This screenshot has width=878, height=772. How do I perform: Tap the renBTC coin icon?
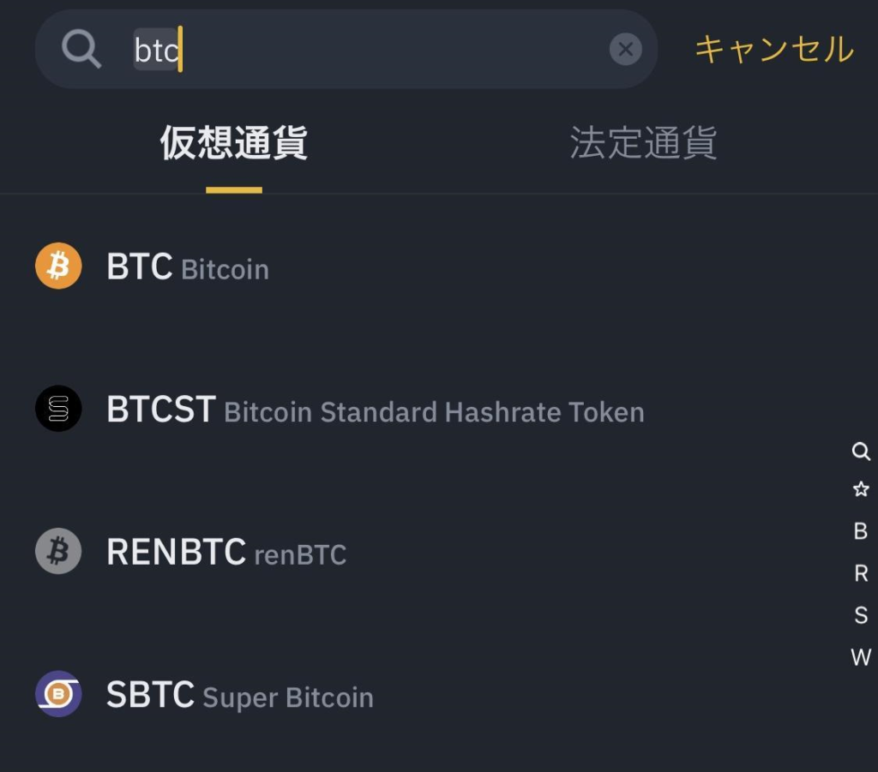click(x=57, y=552)
